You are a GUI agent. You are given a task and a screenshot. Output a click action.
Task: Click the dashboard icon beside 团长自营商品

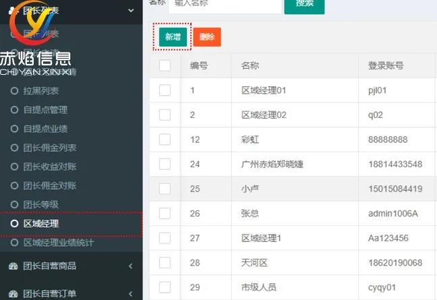13,266
